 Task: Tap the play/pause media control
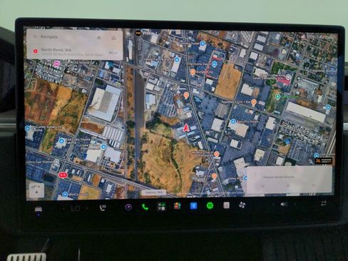click(288, 185)
